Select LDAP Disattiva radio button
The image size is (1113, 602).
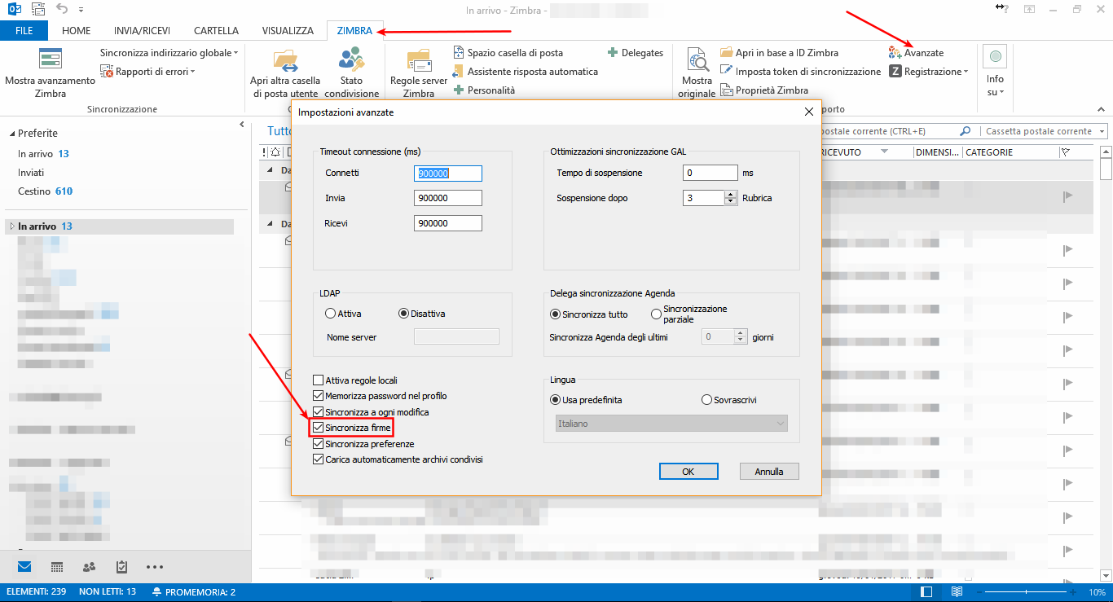[403, 314]
